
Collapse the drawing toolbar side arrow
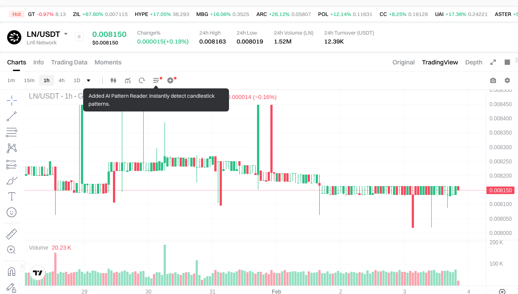[23, 267]
